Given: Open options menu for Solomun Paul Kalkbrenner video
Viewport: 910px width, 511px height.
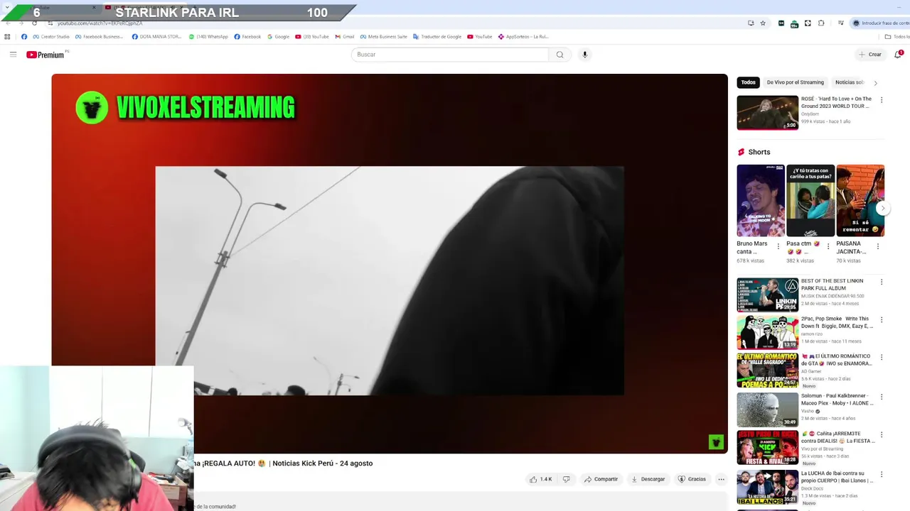Looking at the screenshot, I should point(882,397).
